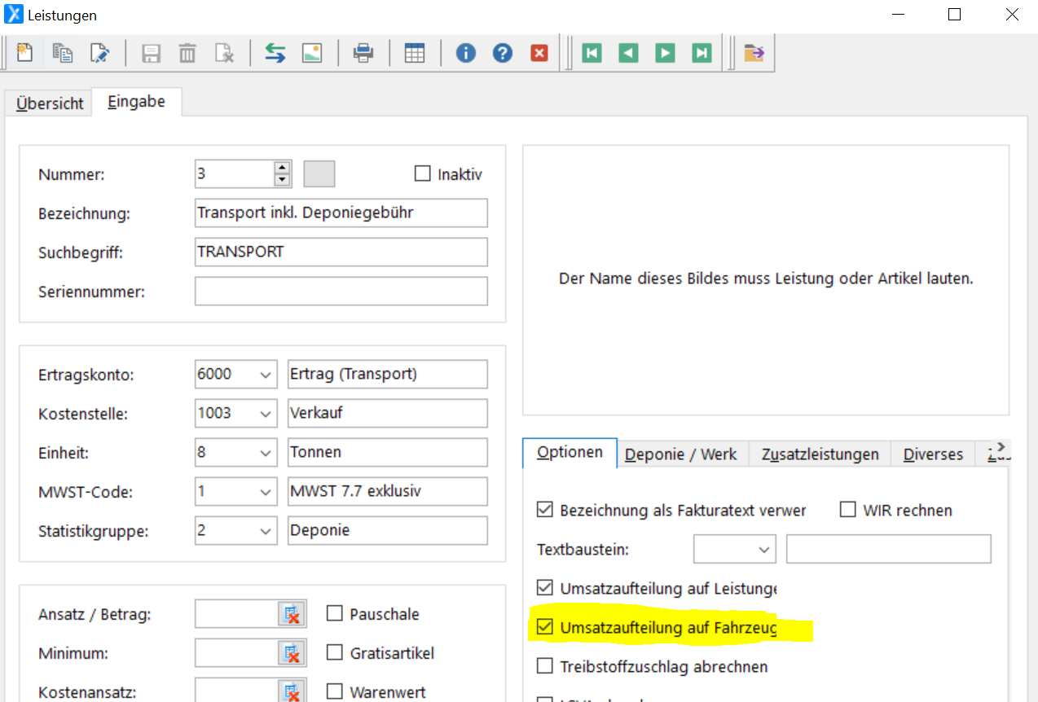Open help with question mark icon
The image size is (1038, 702).
pyautogui.click(x=503, y=54)
